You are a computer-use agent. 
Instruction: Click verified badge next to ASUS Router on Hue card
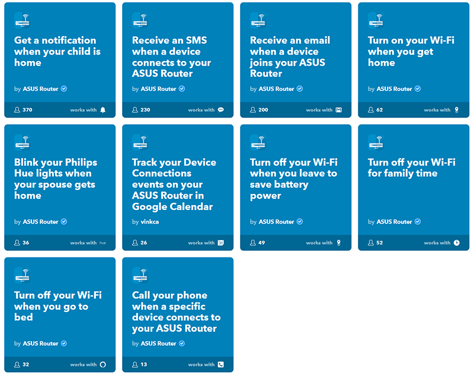pyautogui.click(x=64, y=221)
